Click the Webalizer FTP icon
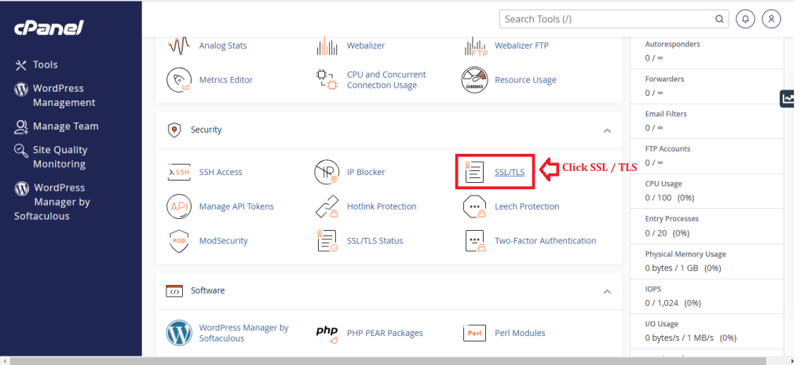 [x=475, y=46]
